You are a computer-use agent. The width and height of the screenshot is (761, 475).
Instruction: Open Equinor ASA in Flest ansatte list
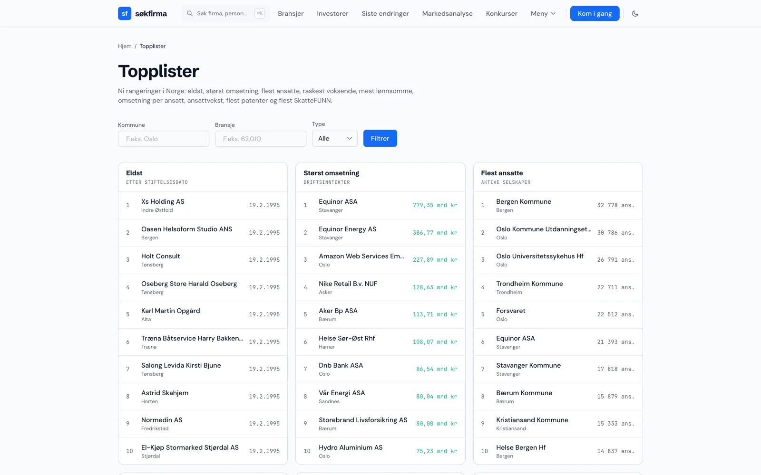pos(558,342)
